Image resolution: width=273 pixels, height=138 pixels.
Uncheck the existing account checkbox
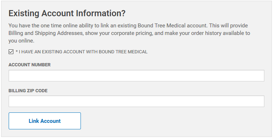coord(11,52)
